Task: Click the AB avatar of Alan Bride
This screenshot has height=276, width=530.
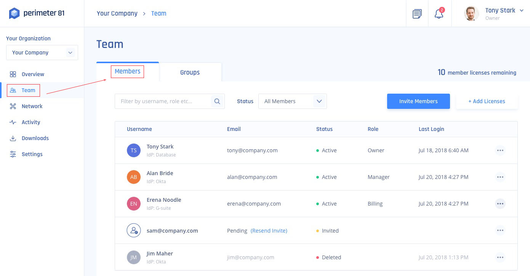Action: (x=134, y=177)
